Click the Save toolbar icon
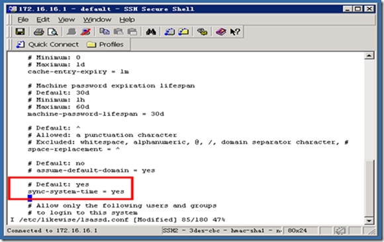This screenshot has width=384, height=242. click(x=20, y=32)
